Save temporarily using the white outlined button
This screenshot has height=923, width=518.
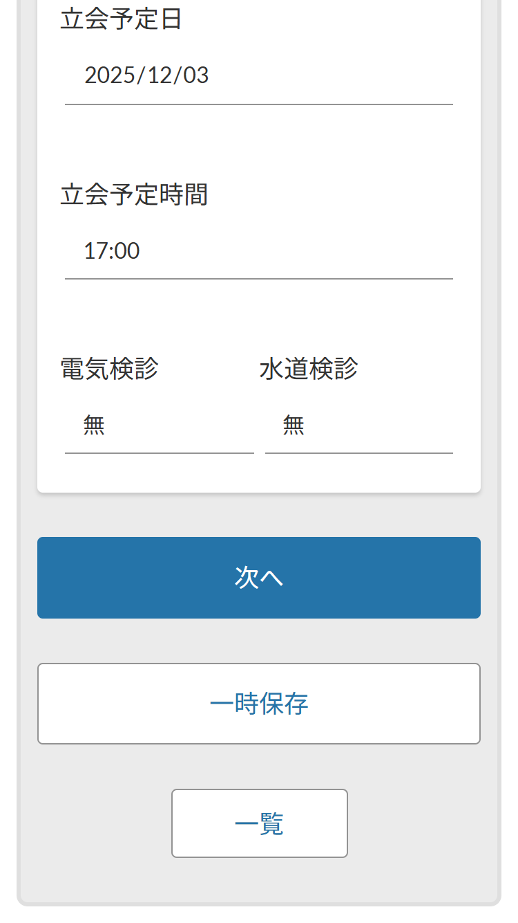coord(258,704)
